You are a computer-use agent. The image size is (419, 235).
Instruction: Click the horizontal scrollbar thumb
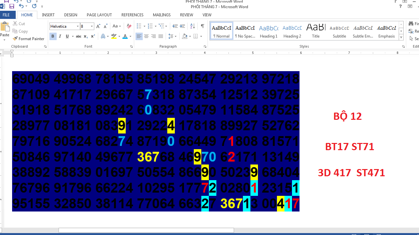click(x=146, y=230)
